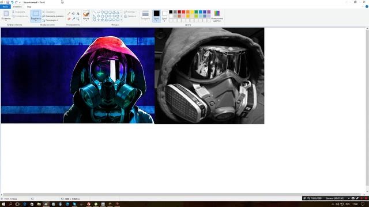Select the Color picker eyedropper tool
Viewport: 369px width, 207px height.
tap(73, 18)
